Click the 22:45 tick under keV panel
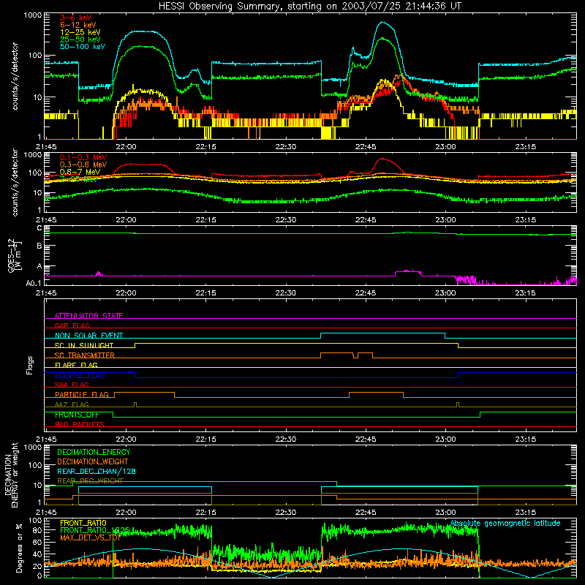Image resolution: width=585 pixels, height=585 pixels. click(366, 147)
